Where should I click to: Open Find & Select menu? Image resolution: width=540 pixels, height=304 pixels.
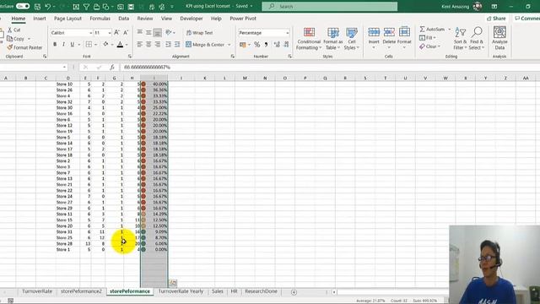pyautogui.click(x=477, y=39)
